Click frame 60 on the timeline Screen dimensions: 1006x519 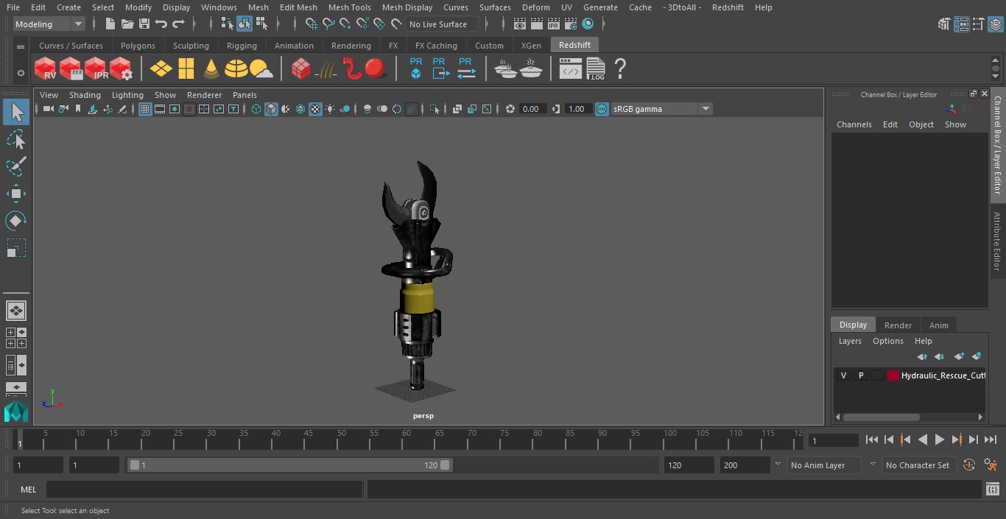coord(407,441)
